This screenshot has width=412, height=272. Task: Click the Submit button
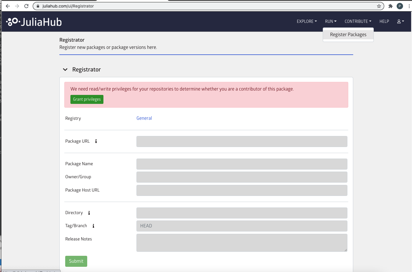pos(76,261)
